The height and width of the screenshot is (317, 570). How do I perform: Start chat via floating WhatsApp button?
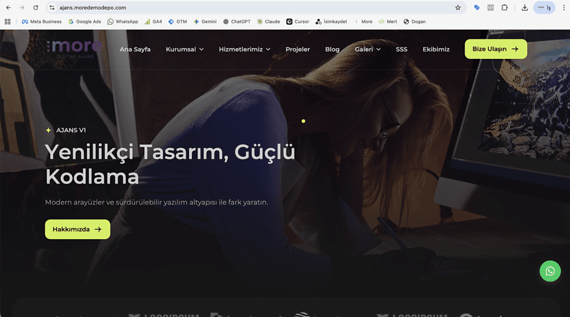click(x=550, y=271)
